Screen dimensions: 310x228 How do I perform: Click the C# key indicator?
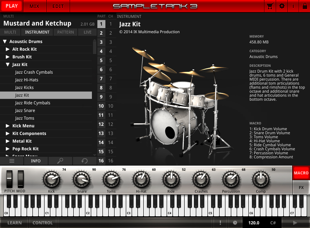click(x=273, y=223)
